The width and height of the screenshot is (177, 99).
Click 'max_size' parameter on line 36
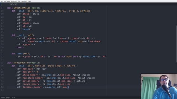click(40, 66)
